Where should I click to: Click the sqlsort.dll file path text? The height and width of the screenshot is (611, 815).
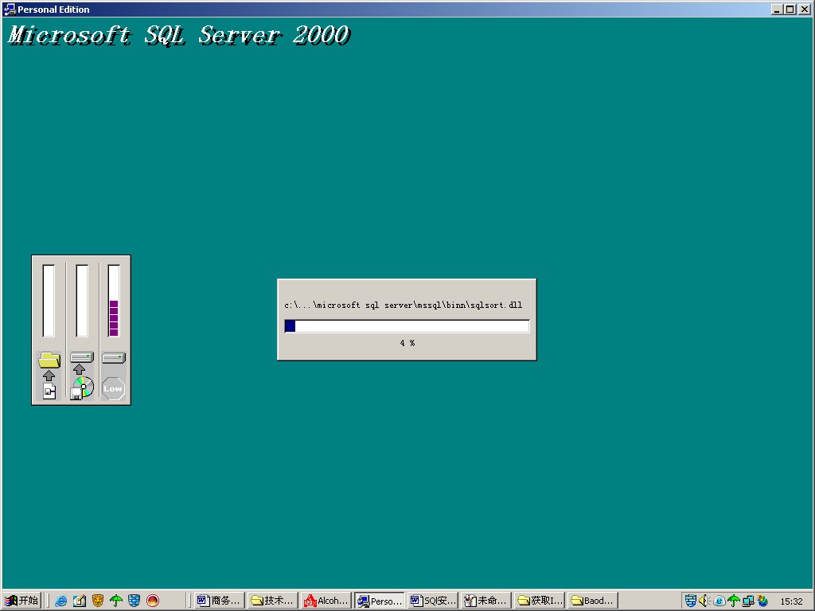point(404,305)
